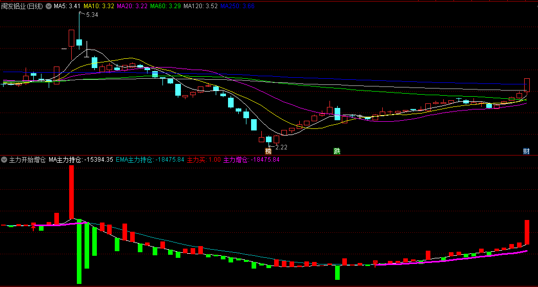Select the MA250: 3.66 label
The width and height of the screenshot is (538, 287).
tap(237, 6)
